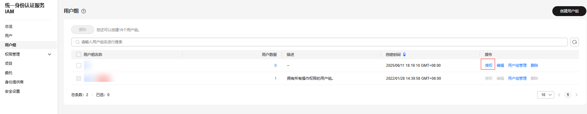
Task: Click the help question-mark icon beside 用户组
Action: (x=84, y=11)
